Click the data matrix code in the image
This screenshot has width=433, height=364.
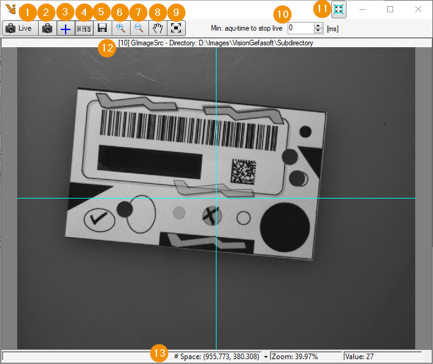pyautogui.click(x=243, y=172)
